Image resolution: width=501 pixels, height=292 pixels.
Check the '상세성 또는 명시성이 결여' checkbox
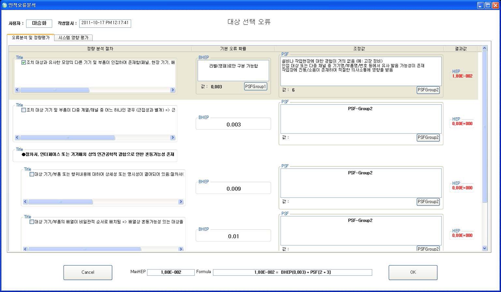tap(32, 174)
